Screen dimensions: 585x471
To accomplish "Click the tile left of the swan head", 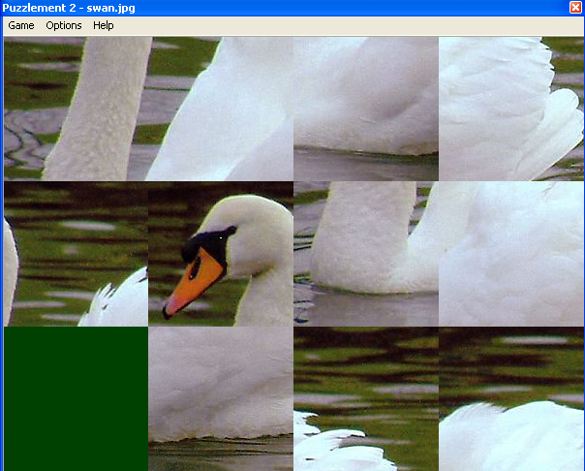I will point(77,254).
